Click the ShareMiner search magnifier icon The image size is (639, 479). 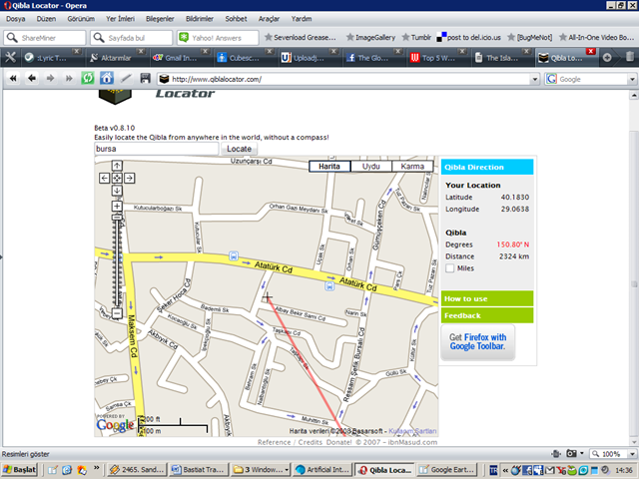tap(12, 38)
